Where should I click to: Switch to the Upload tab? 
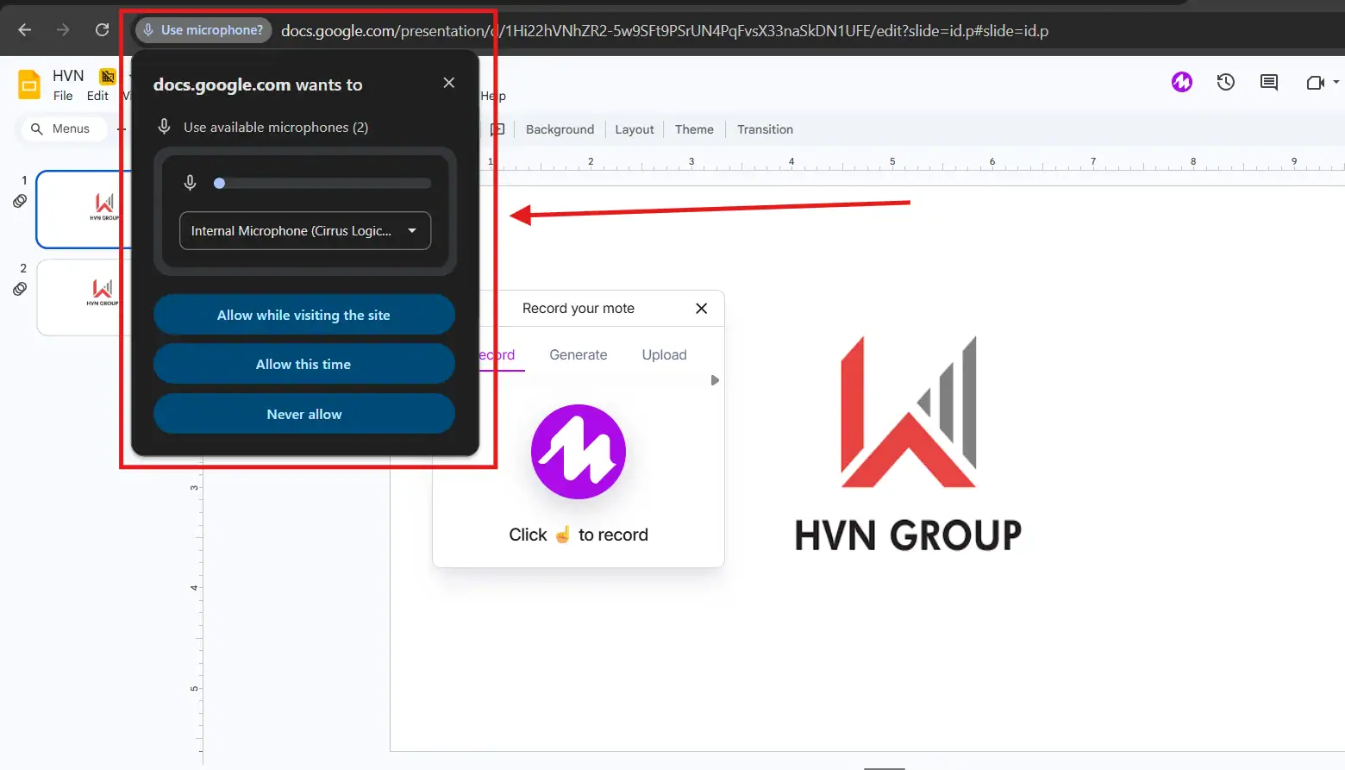point(665,354)
